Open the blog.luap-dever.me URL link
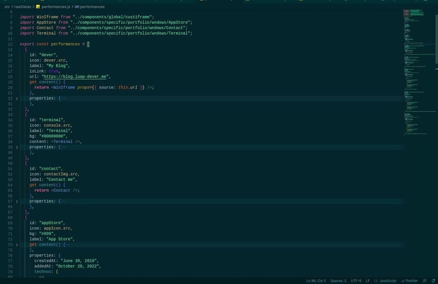The width and height of the screenshot is (438, 284). click(75, 77)
